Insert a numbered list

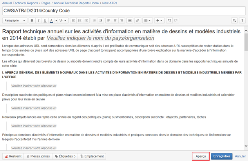[80, 20]
